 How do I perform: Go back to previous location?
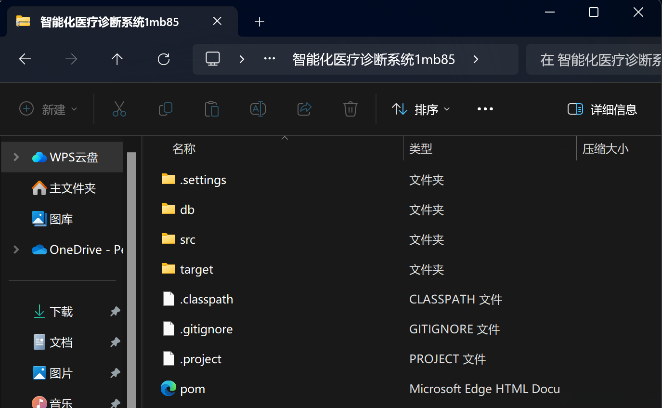click(x=25, y=59)
